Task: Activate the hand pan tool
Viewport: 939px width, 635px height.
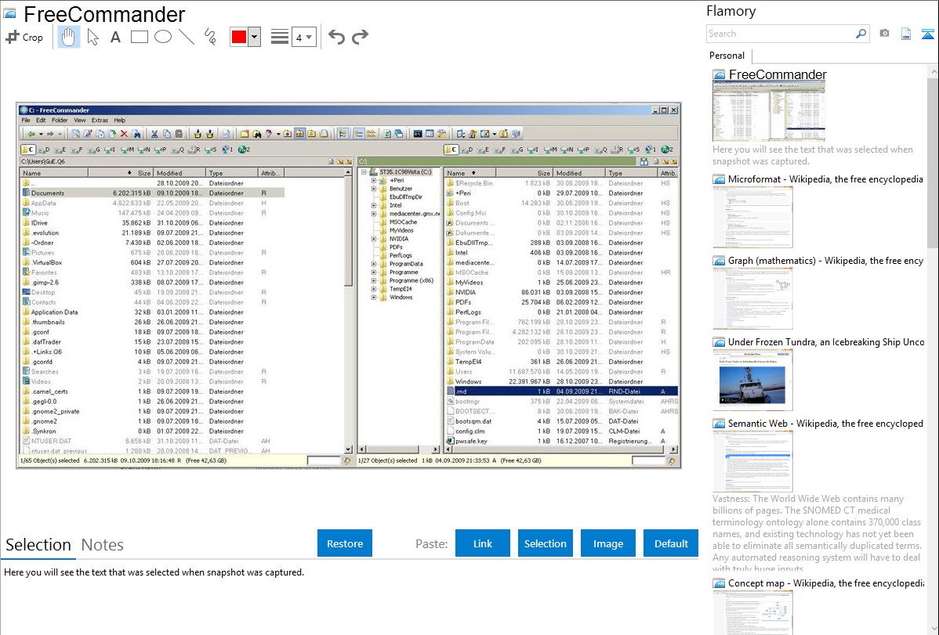Action: [68, 37]
